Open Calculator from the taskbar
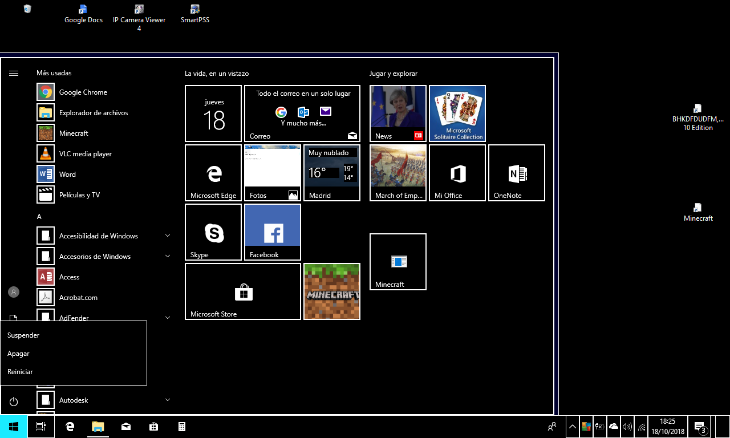This screenshot has width=730, height=438. coord(181,427)
